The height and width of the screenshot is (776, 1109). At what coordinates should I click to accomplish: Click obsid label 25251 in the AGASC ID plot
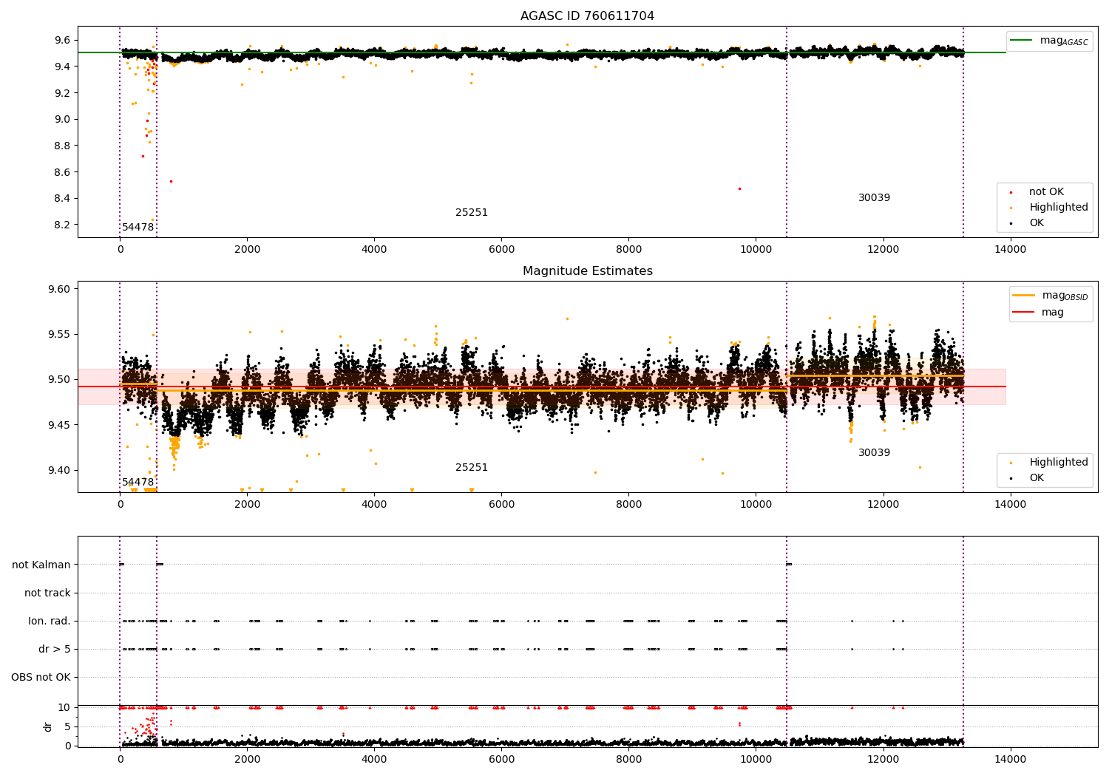[x=472, y=213]
